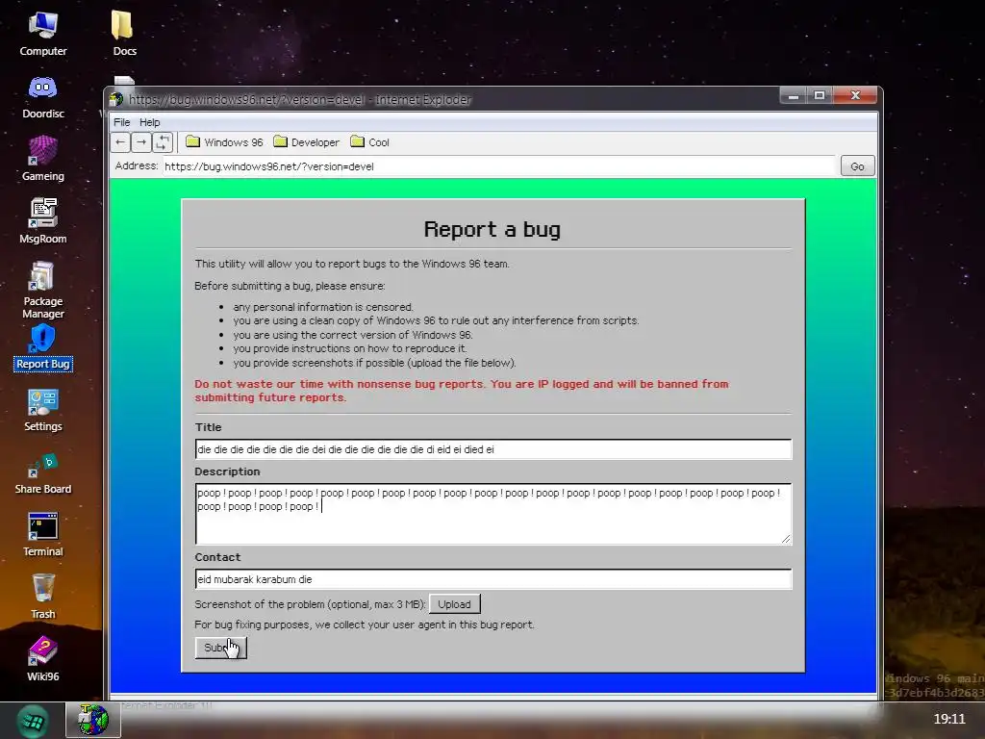The image size is (985, 739).
Task: Open the Docs folder on desktop
Action: tap(124, 34)
